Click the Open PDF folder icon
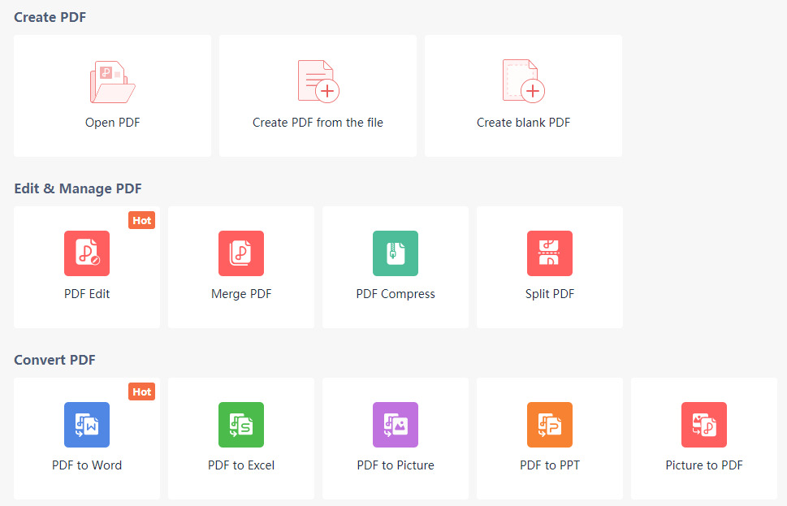 point(112,82)
